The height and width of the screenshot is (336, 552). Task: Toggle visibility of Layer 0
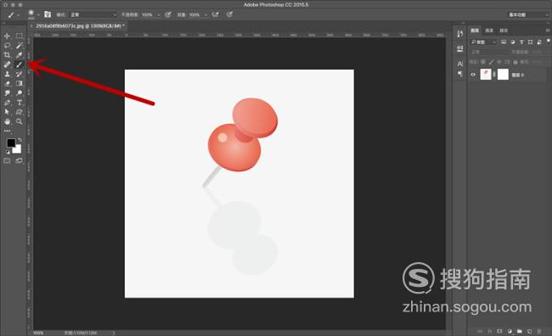pyautogui.click(x=473, y=75)
